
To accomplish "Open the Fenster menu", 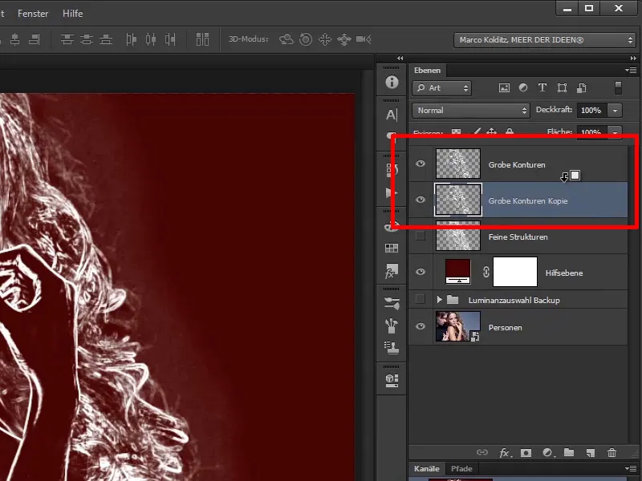I will pos(33,14).
